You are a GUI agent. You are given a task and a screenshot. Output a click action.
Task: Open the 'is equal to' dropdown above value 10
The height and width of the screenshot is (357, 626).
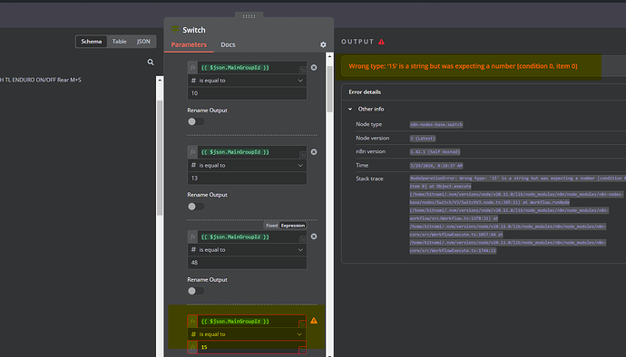click(247, 80)
